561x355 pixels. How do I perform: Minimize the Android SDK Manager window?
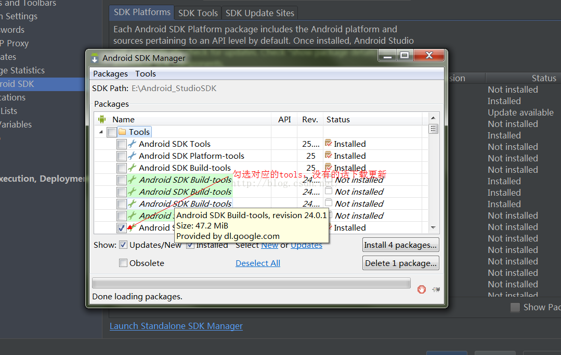click(387, 56)
